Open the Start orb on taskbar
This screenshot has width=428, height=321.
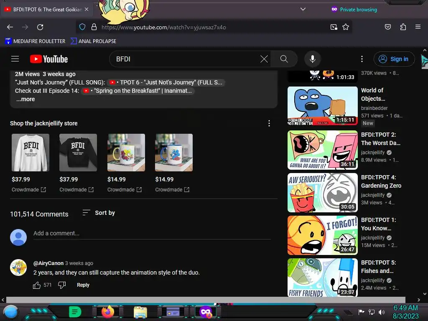(x=10, y=312)
